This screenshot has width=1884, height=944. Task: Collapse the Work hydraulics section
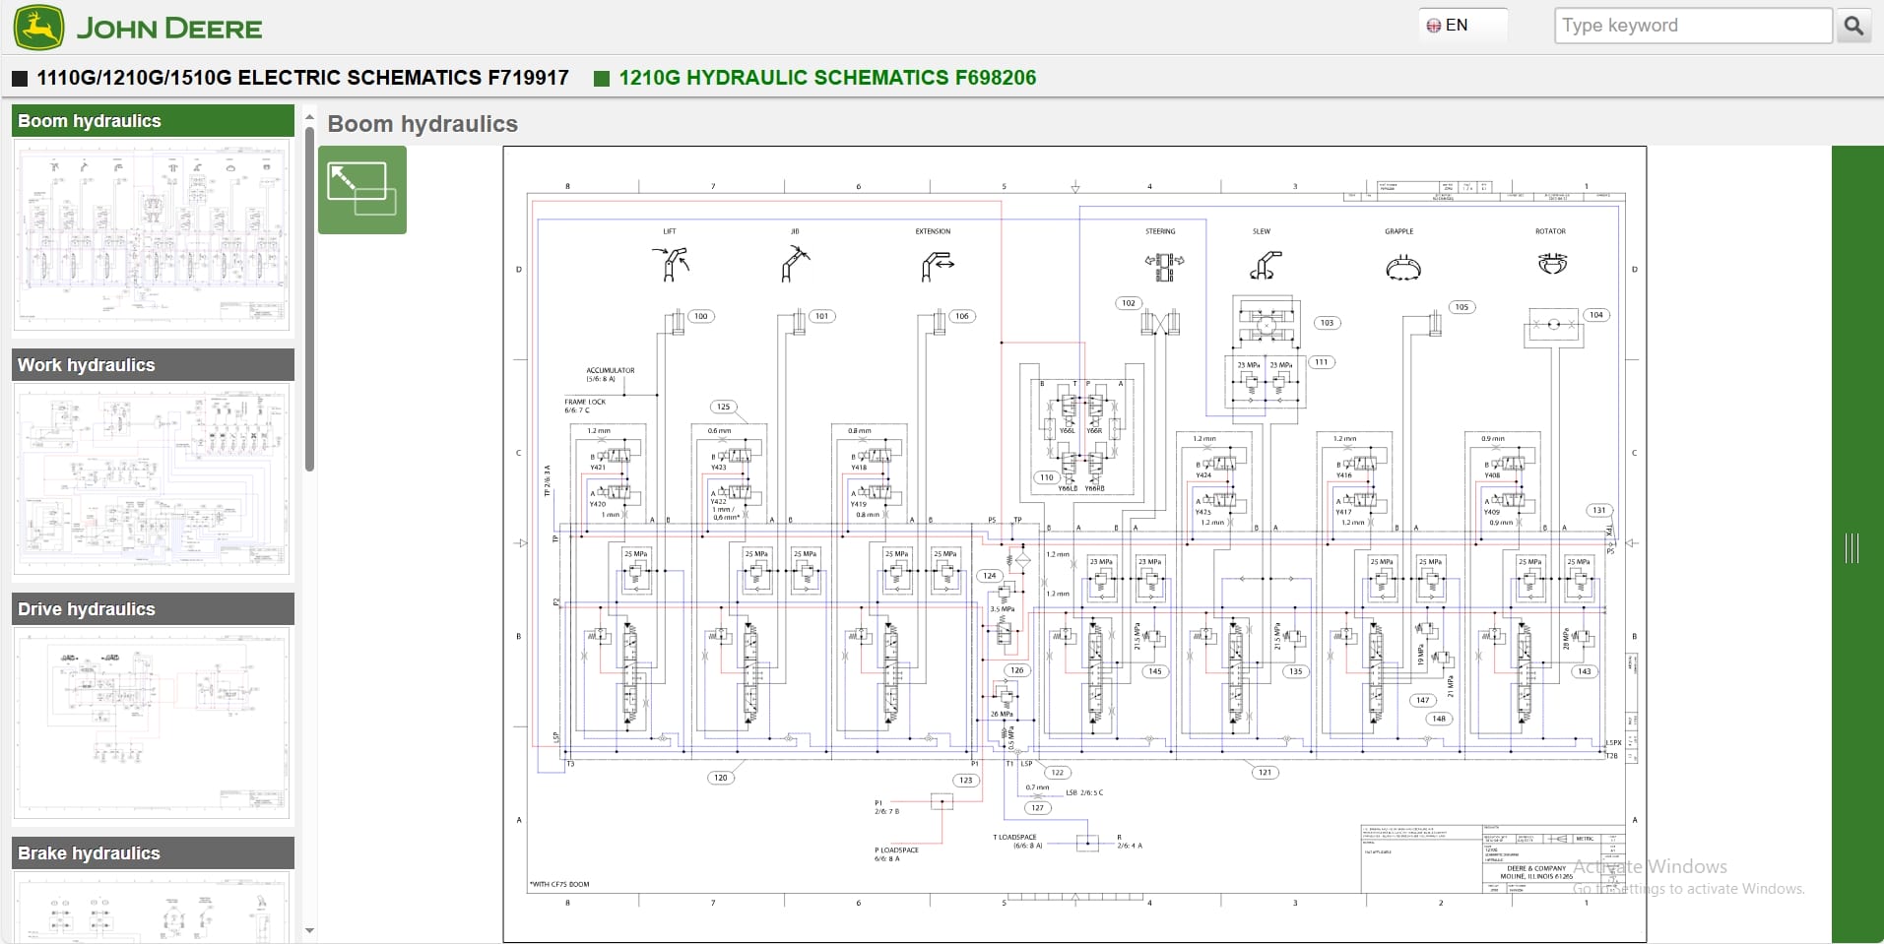tap(152, 364)
